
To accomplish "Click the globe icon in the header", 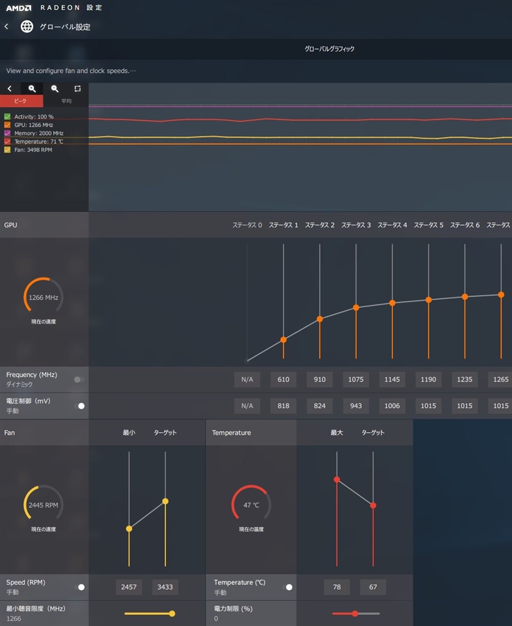I will point(27,27).
